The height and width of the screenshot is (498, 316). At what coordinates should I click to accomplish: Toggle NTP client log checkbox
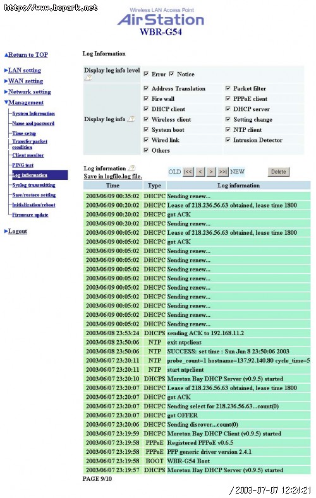(228, 129)
